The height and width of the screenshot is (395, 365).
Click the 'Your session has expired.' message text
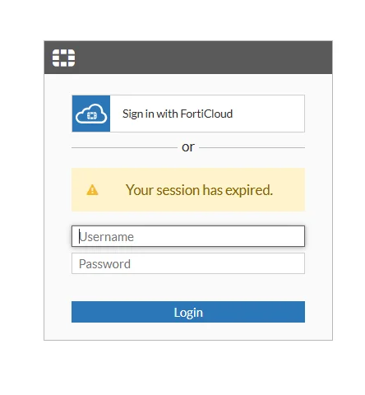click(x=199, y=190)
